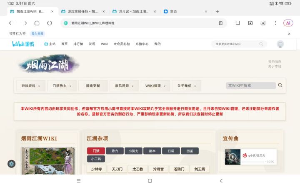This screenshot has width=300, height=187.
Task: Close the 泠月宫 tab
Action: (x=155, y=12)
